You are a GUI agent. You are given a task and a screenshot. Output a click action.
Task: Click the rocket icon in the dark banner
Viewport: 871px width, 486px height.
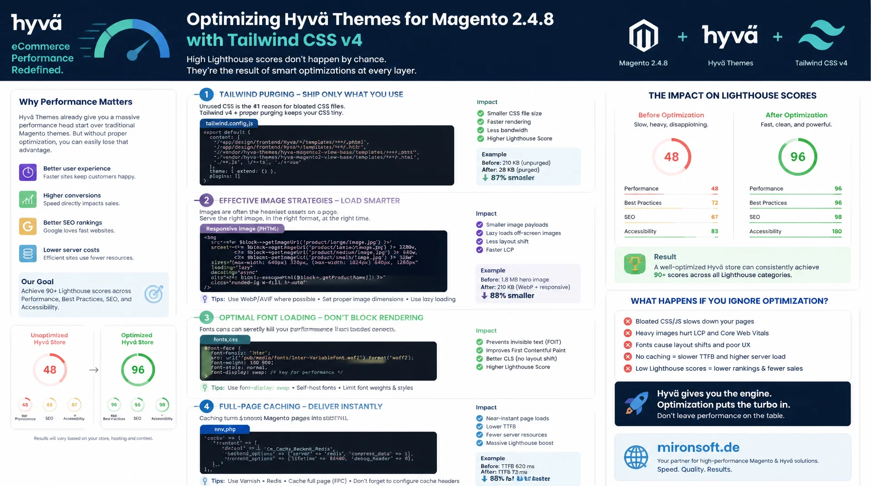click(x=636, y=403)
